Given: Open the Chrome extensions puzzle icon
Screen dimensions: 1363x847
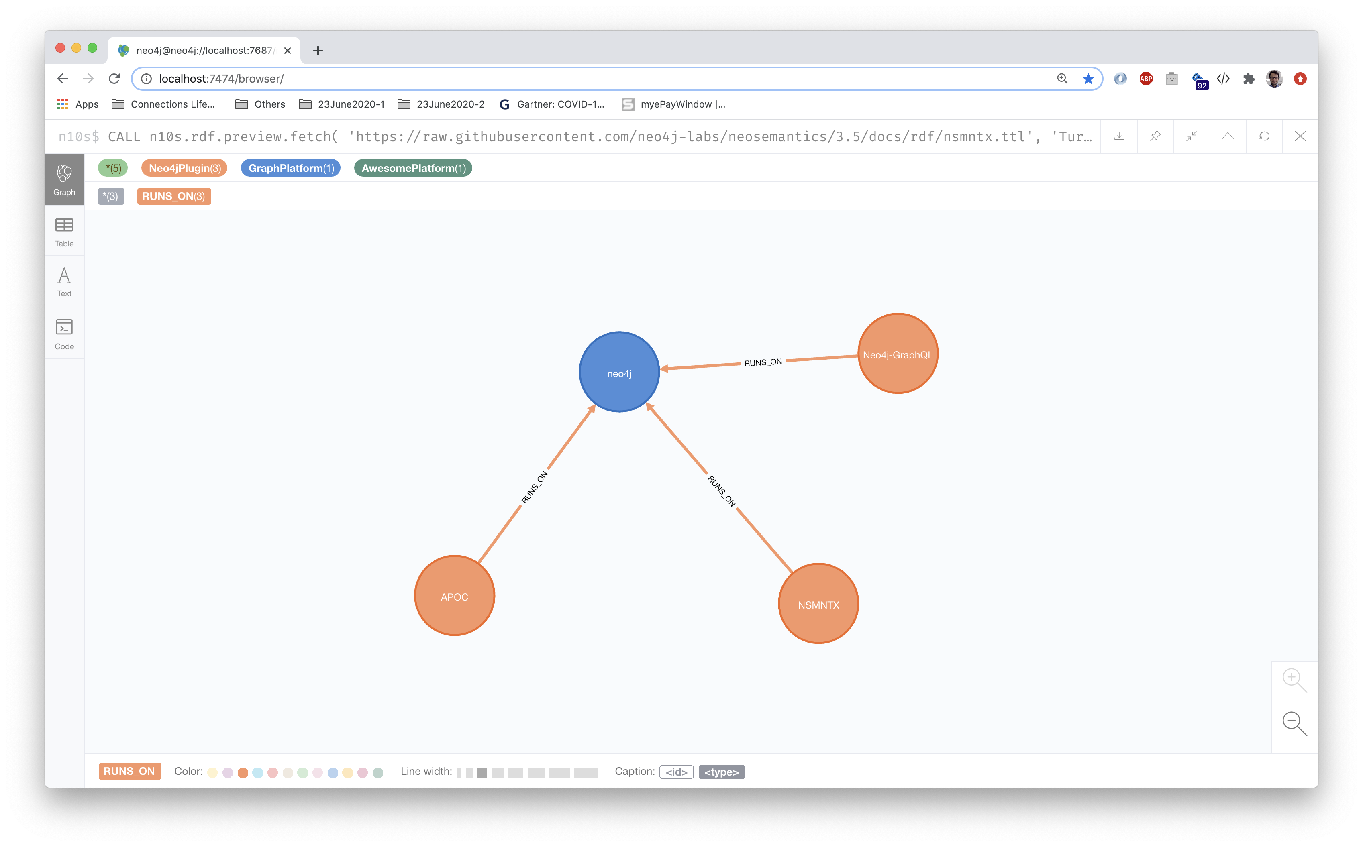Looking at the screenshot, I should click(1249, 79).
